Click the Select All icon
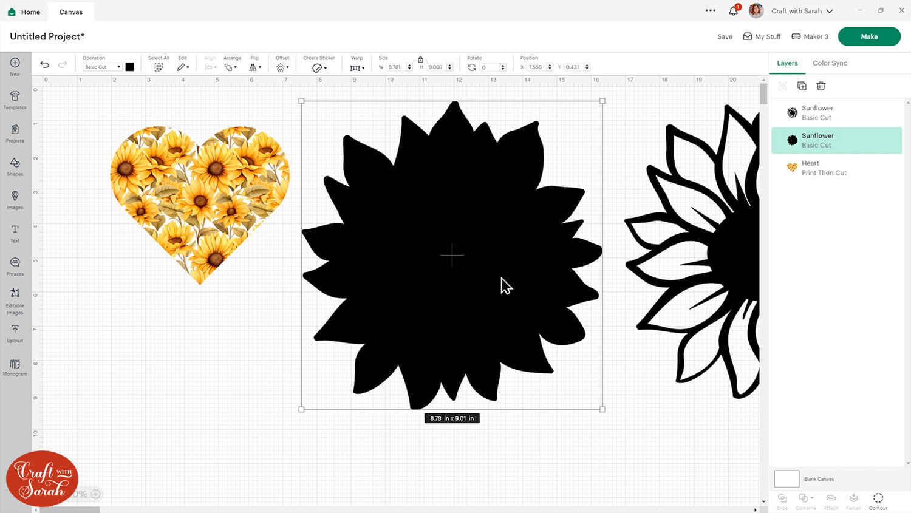The height and width of the screenshot is (513, 911). click(x=159, y=67)
